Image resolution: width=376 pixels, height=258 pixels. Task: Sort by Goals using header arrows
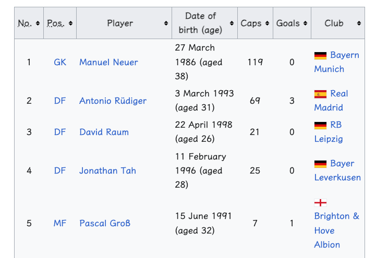(305, 23)
